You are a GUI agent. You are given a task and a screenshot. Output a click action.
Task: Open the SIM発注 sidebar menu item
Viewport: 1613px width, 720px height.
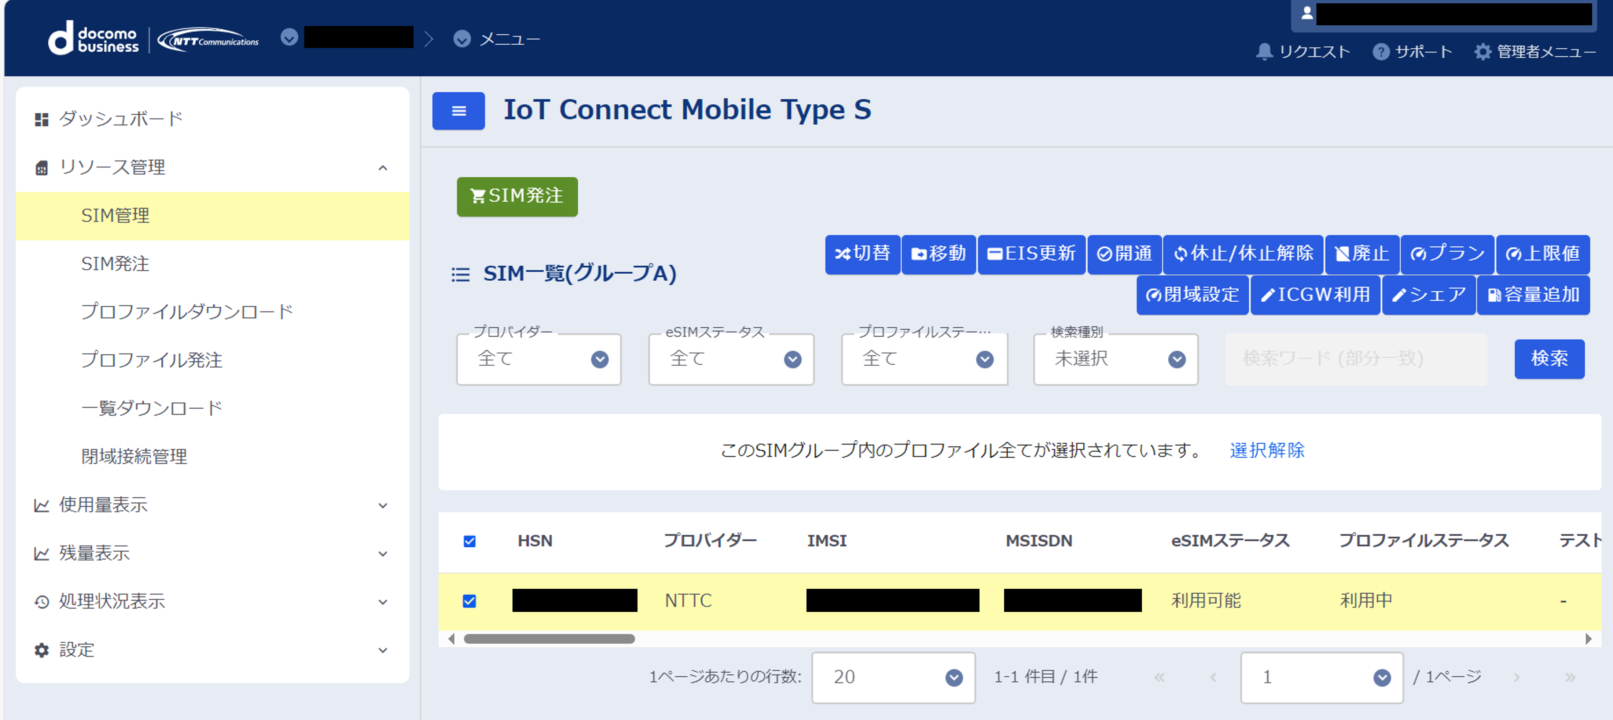click(115, 263)
